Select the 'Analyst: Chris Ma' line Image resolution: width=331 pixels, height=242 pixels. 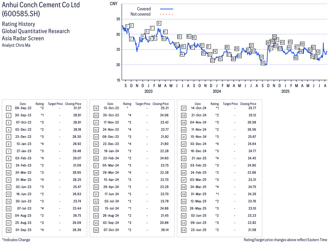coord(16,45)
